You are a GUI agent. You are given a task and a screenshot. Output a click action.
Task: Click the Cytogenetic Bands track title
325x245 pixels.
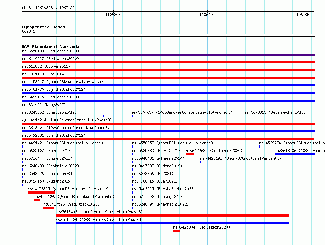pos(43,27)
